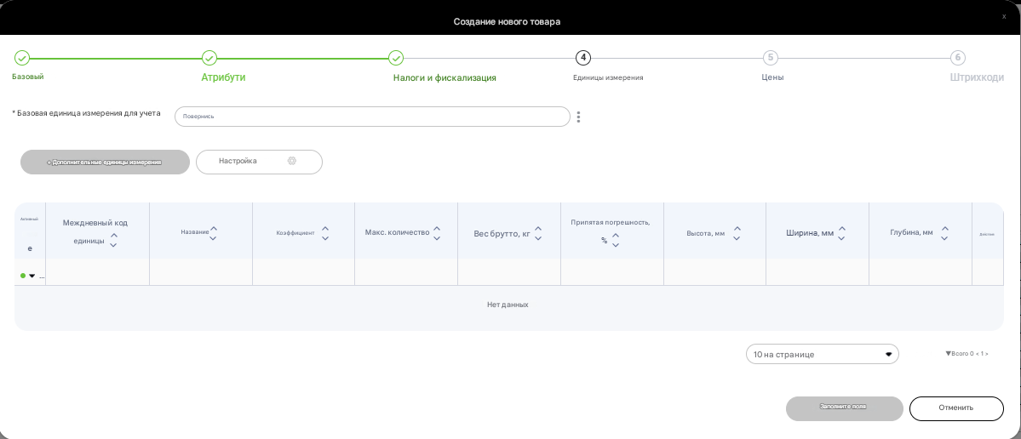
Task: Sort the Название column with arrows
Action: 213,233
